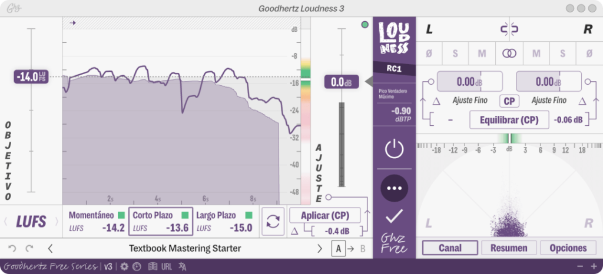The height and width of the screenshot is (274, 603).
Task: Click the green status indicator dot
Action: click(365, 25)
